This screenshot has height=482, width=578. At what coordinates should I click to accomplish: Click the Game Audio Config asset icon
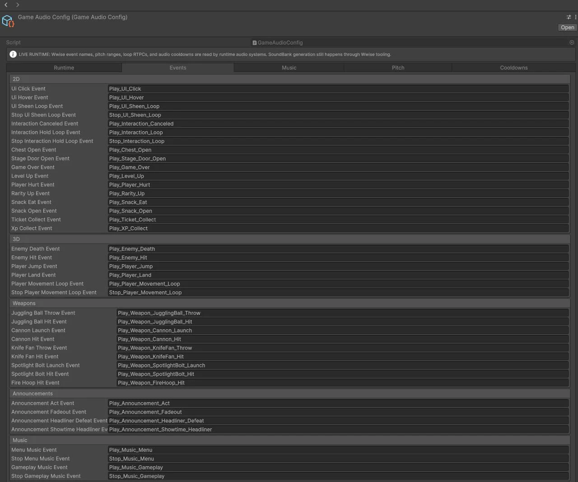point(8,21)
